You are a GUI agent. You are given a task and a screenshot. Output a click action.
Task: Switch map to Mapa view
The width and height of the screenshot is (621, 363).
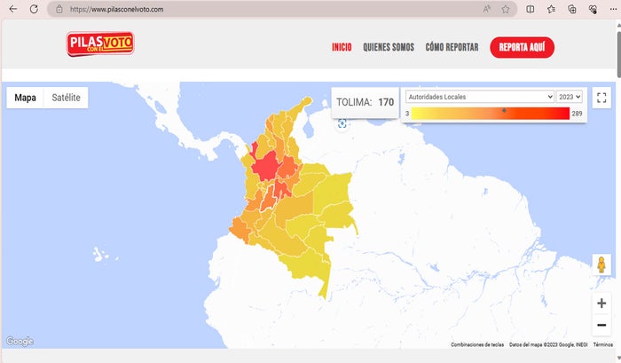26,98
